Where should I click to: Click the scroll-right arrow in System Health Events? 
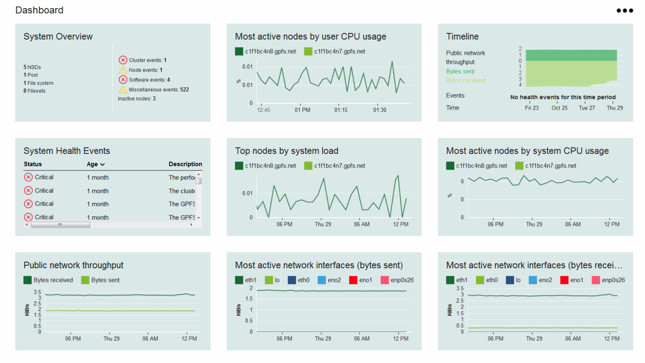pyautogui.click(x=192, y=225)
